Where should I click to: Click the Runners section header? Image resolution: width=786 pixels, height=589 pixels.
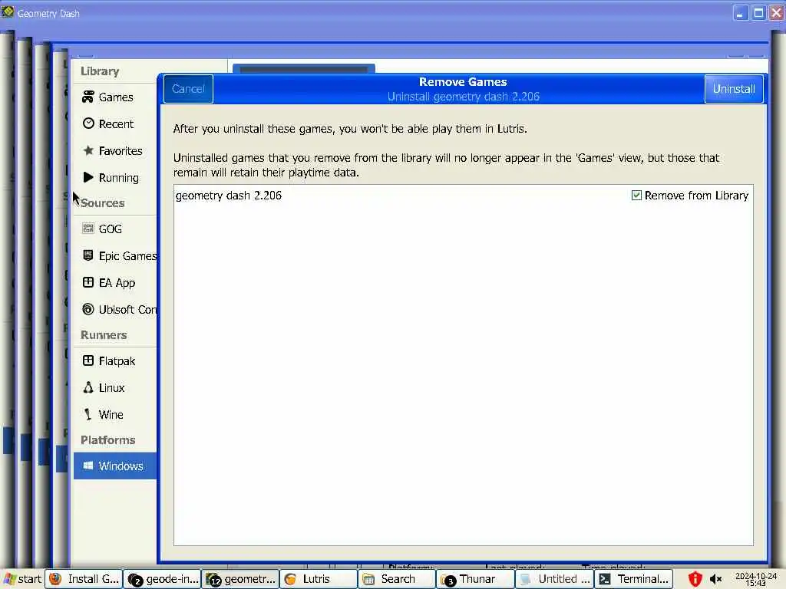(x=104, y=334)
